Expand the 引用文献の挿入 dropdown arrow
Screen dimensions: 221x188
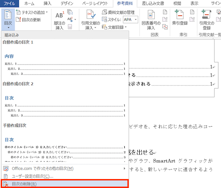(95, 28)
